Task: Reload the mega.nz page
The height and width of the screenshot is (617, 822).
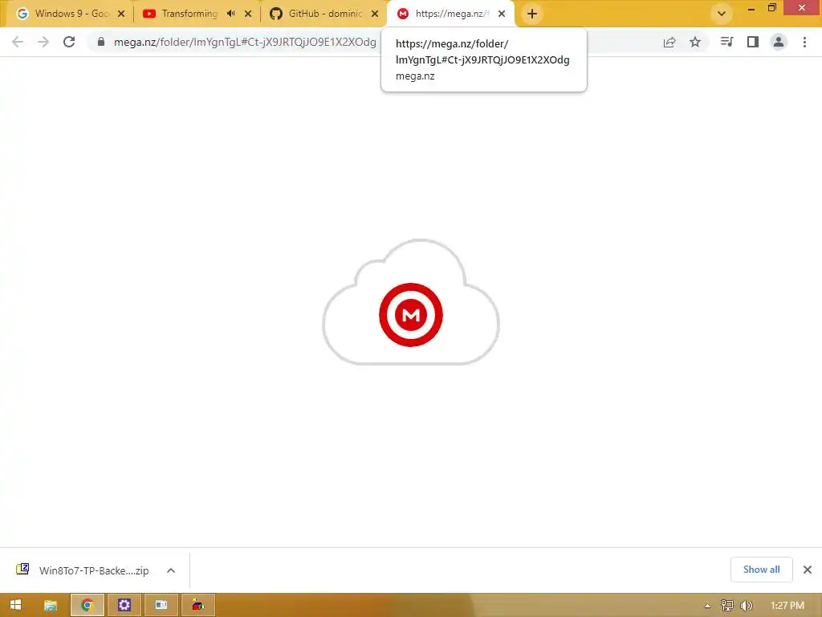Action: 69,42
